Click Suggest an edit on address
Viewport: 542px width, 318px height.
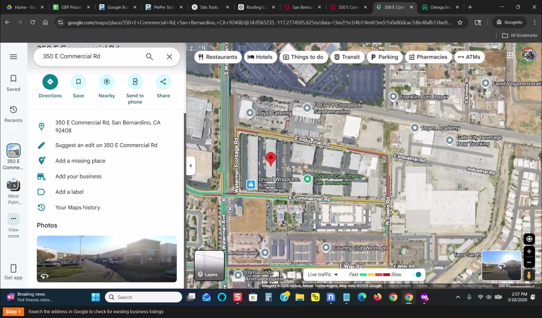pos(106,145)
